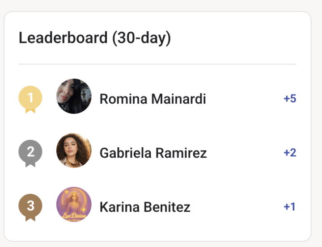
Task: Click the Karina Benitez name link
Action: point(145,207)
